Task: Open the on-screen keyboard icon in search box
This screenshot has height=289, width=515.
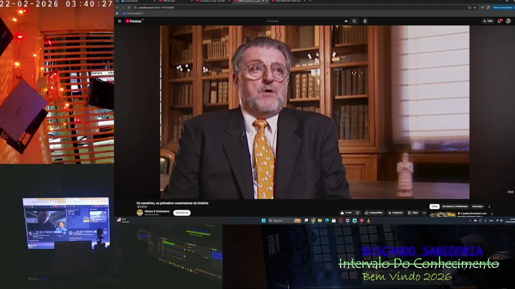Action: coord(346,21)
